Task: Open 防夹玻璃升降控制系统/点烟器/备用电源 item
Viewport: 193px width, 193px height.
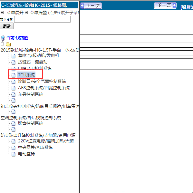Action: tap(38, 135)
